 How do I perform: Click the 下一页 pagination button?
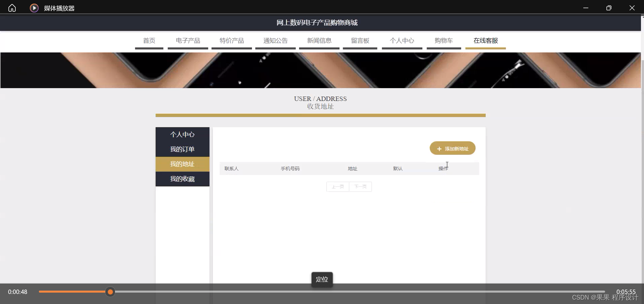point(360,187)
